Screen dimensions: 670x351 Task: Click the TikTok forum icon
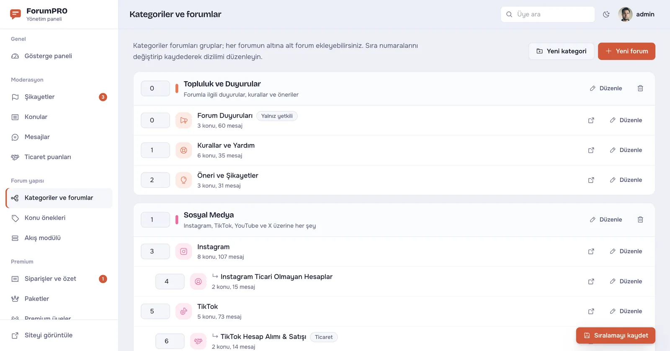183,311
